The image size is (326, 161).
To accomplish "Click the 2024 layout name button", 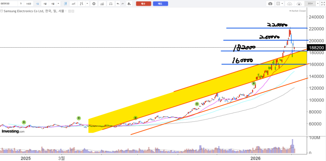I will (x=310, y=4).
